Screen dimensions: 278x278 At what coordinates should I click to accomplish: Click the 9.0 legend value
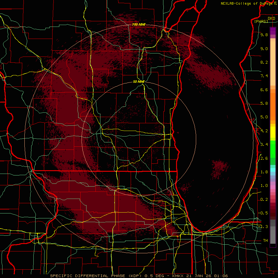pyautogui.click(x=264, y=49)
